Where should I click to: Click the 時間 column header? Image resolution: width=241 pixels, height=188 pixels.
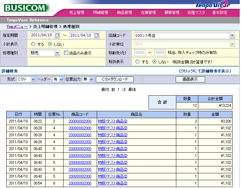click(38, 114)
